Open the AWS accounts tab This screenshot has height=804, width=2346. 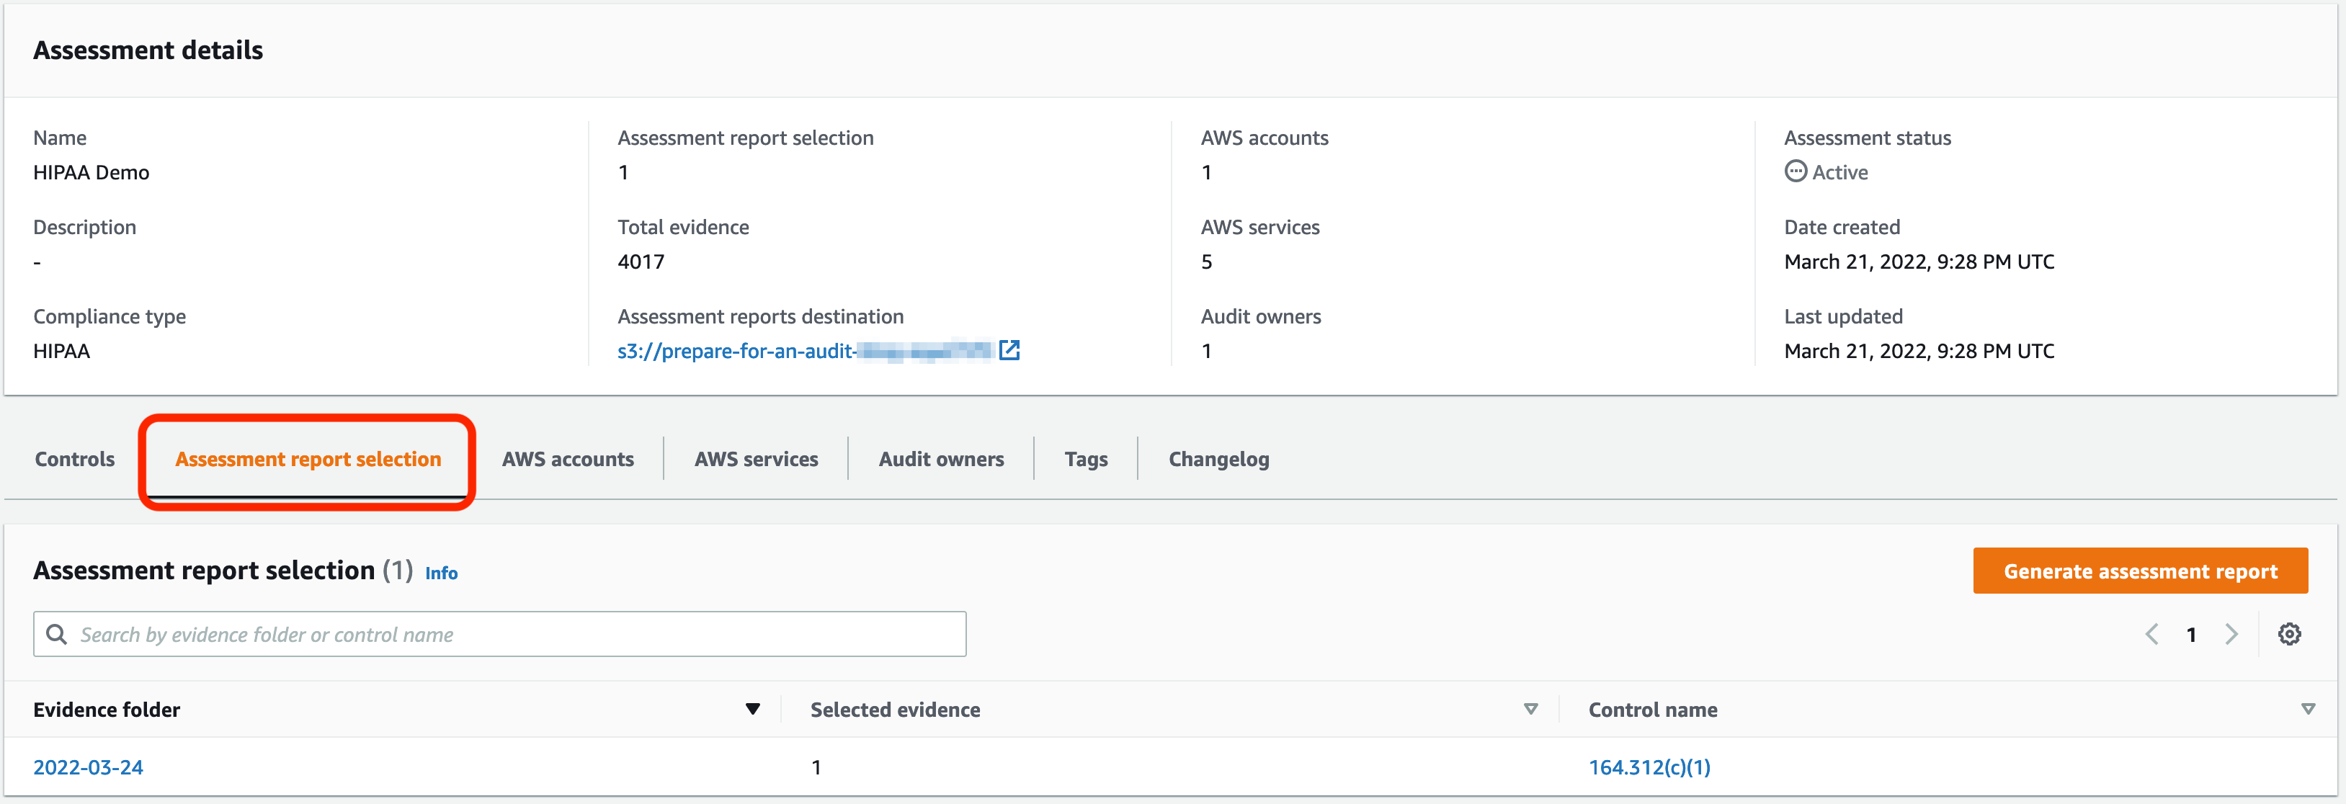[x=567, y=459]
